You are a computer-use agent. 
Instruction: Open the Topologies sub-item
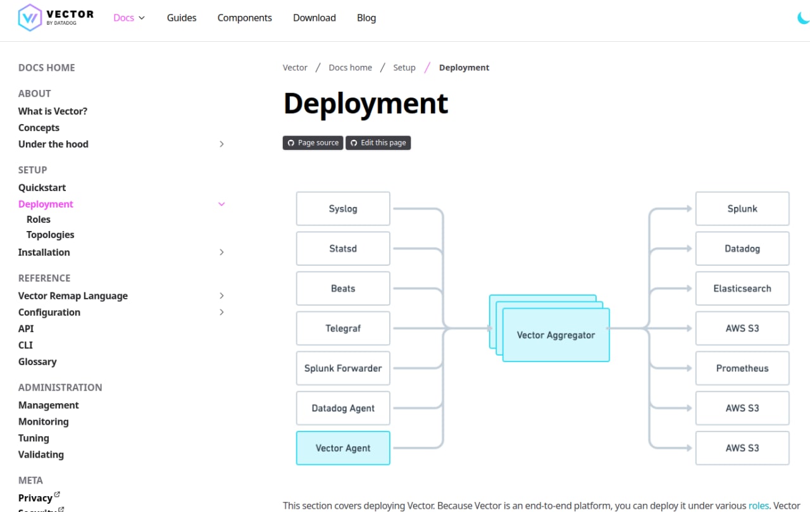point(50,235)
